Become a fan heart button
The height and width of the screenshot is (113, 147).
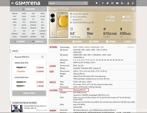pyautogui.click(x=127, y=19)
